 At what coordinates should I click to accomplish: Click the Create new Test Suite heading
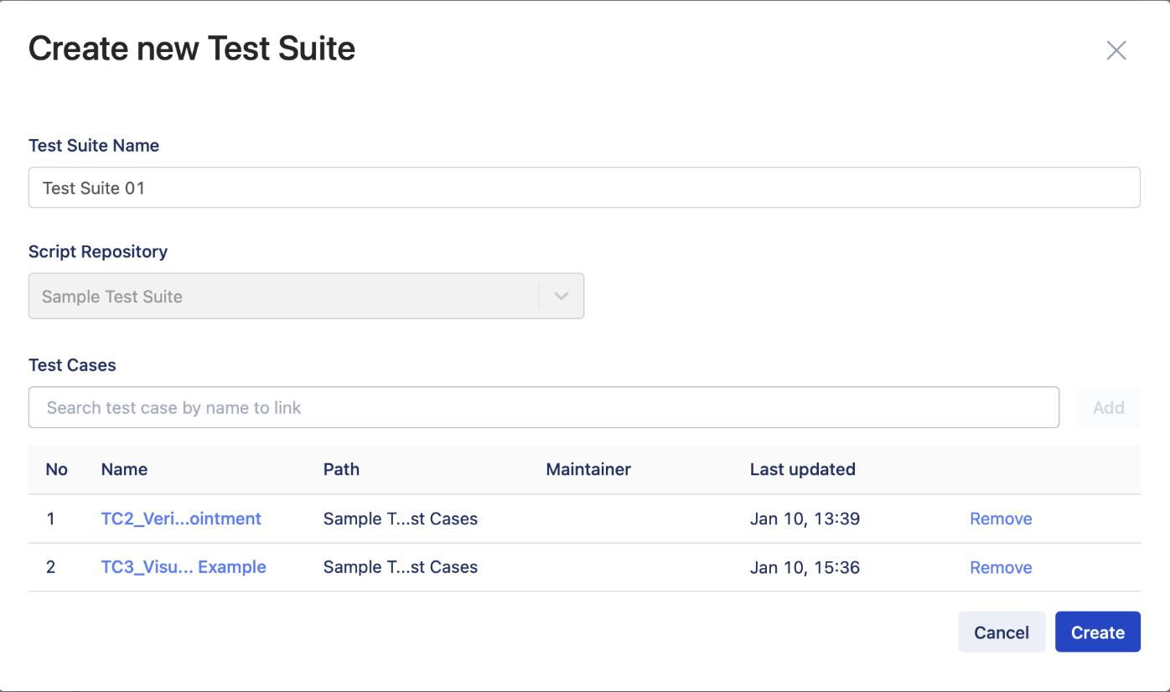192,49
